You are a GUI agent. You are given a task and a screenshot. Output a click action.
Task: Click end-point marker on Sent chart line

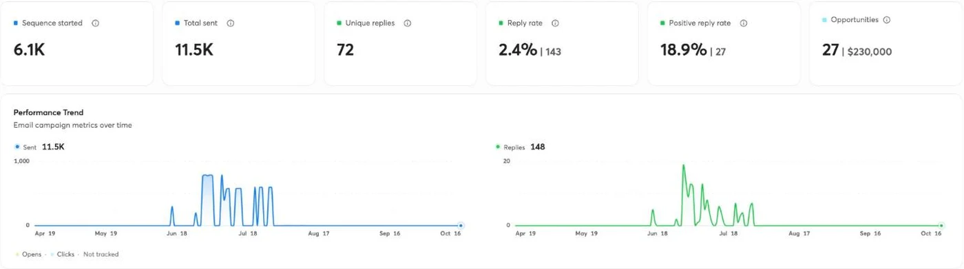(461, 225)
